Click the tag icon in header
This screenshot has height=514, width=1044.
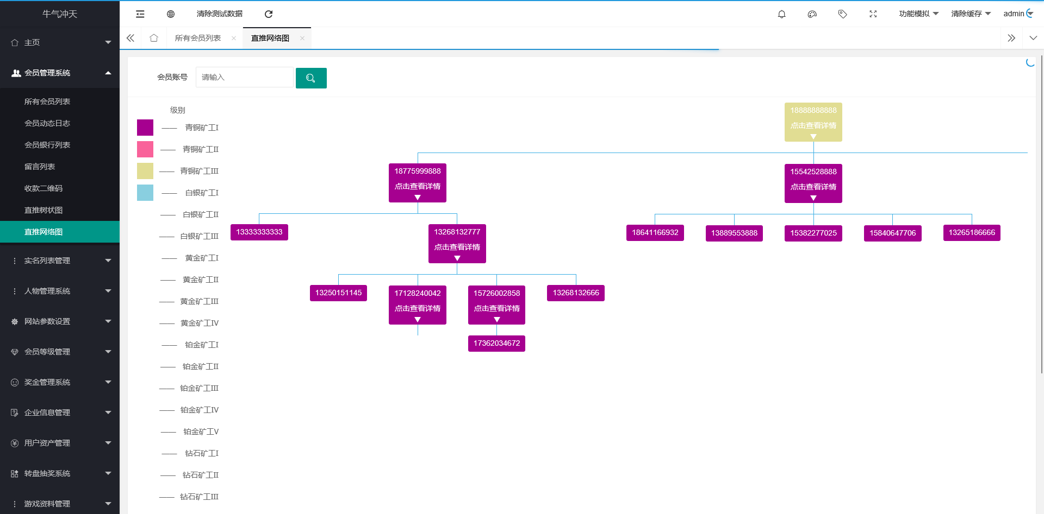(843, 14)
